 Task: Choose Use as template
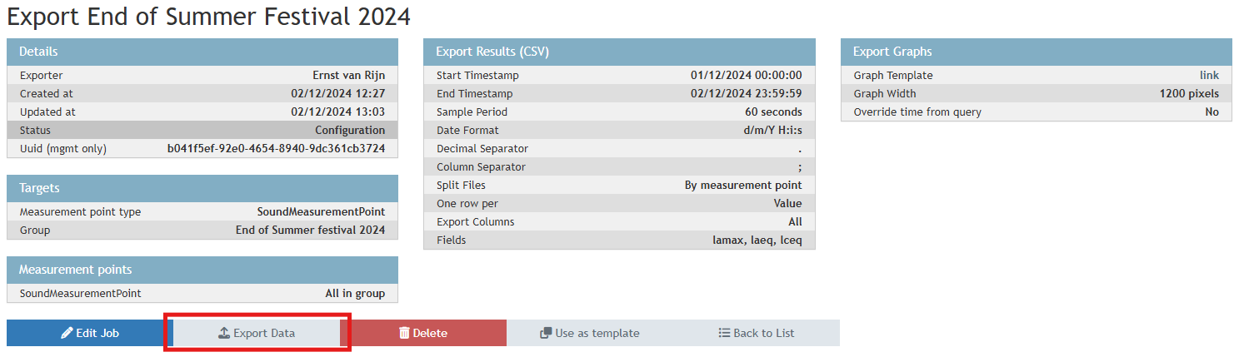point(590,333)
